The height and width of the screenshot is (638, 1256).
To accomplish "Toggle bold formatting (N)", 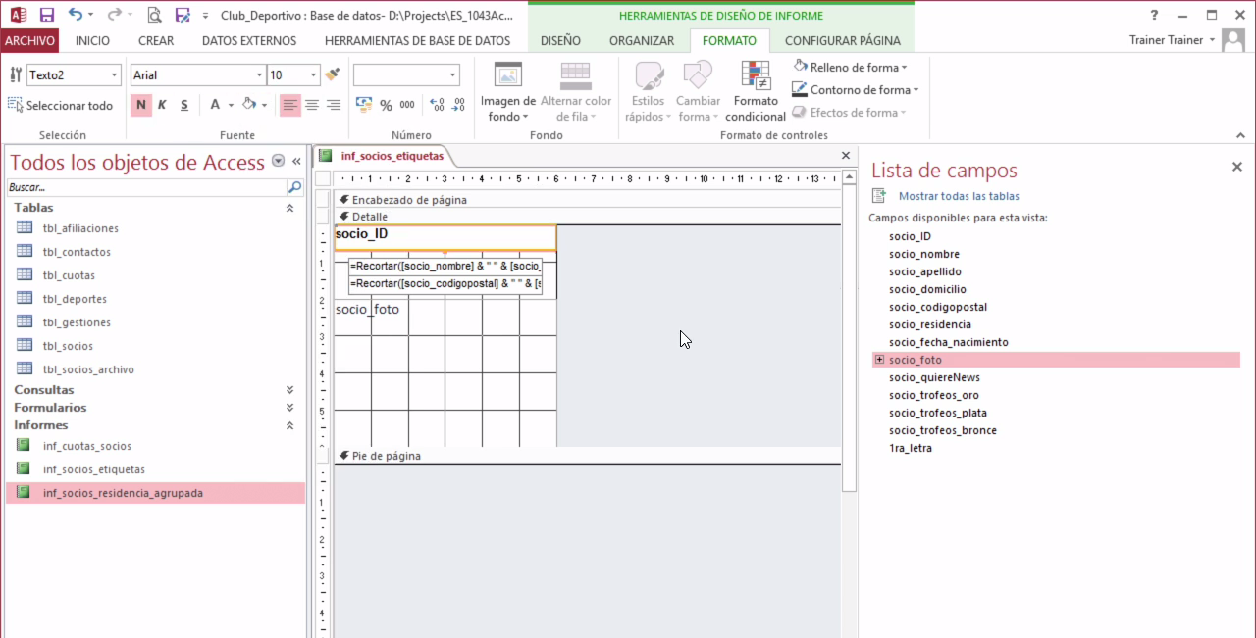I will click(141, 103).
